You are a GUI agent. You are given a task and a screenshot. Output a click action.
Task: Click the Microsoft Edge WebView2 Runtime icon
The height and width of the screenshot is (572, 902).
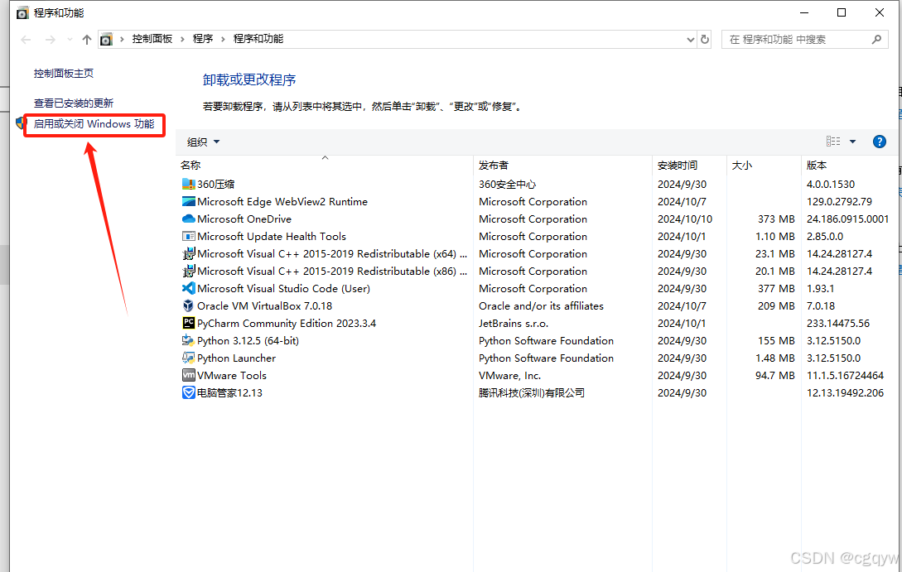tap(188, 201)
